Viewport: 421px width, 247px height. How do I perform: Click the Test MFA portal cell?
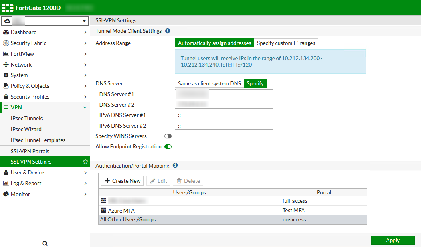(x=324, y=210)
